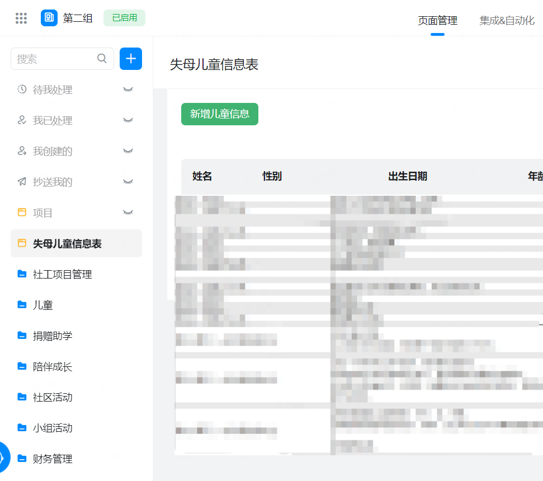Click the blue 第二组 app logo icon
This screenshot has width=543, height=481.
coord(49,18)
